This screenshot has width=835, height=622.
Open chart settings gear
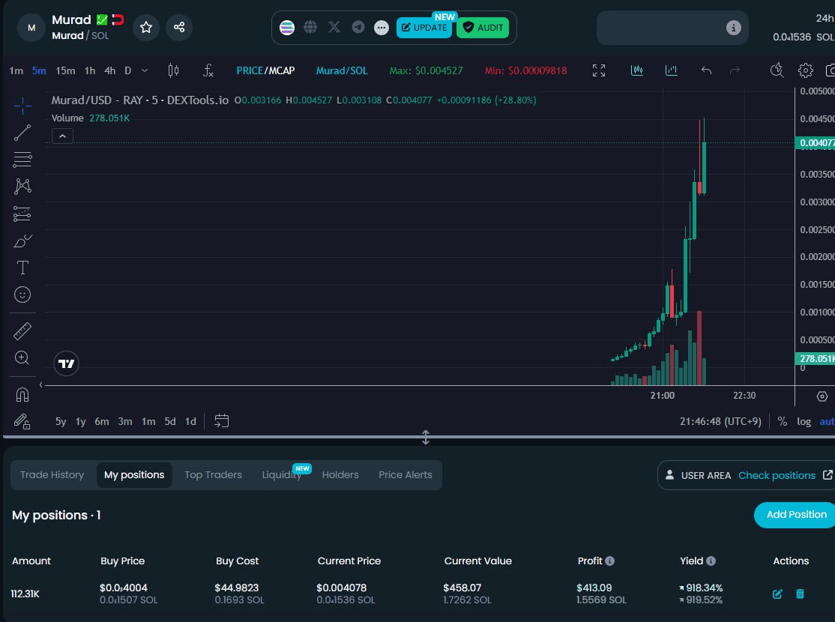[805, 70]
